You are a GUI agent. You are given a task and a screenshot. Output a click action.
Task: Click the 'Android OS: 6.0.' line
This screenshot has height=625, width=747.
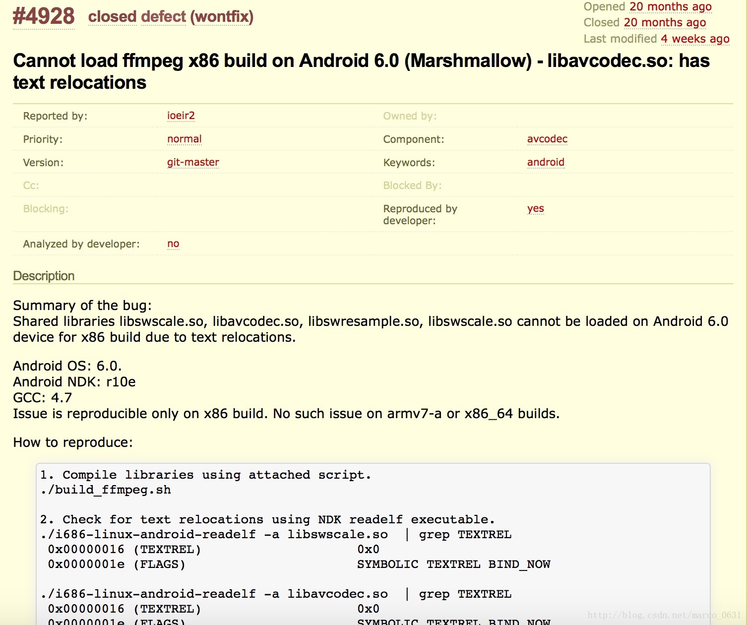click(x=67, y=366)
